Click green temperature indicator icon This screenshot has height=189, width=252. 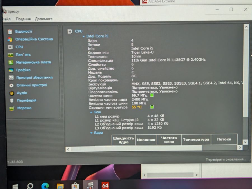152,107
